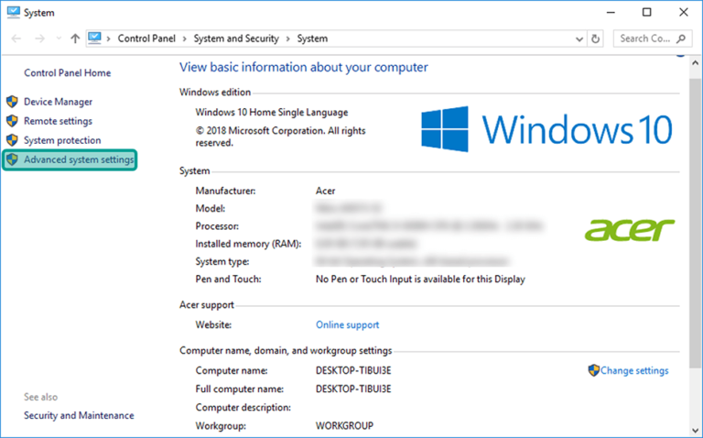Click the System protection shield icon
703x438 pixels.
coord(12,140)
